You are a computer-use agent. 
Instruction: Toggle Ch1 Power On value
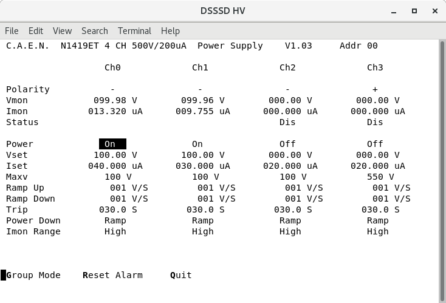(197, 144)
